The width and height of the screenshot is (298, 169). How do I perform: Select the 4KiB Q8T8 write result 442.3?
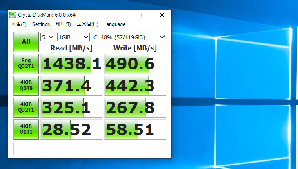(135, 86)
